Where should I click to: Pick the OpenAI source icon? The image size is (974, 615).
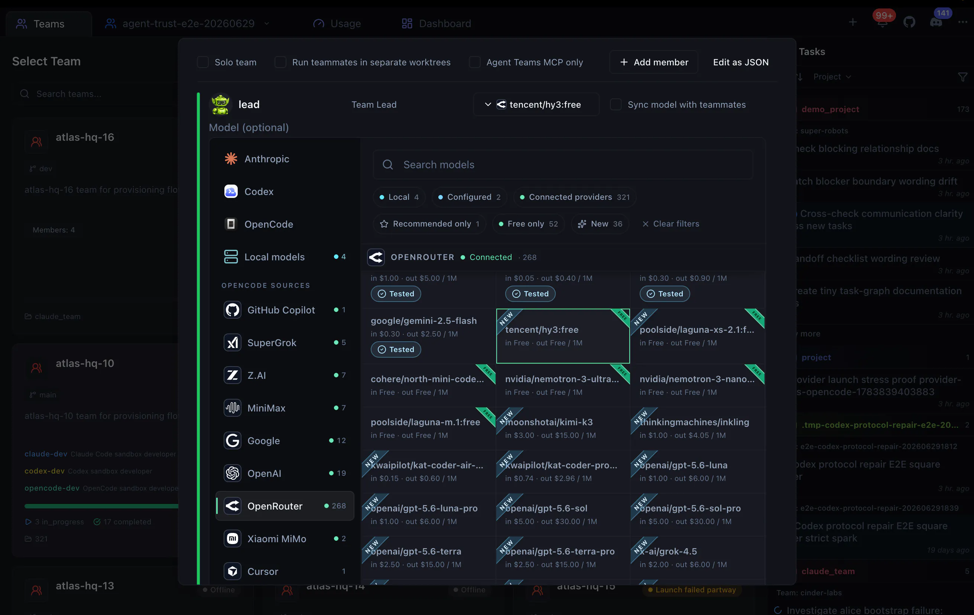tap(233, 474)
